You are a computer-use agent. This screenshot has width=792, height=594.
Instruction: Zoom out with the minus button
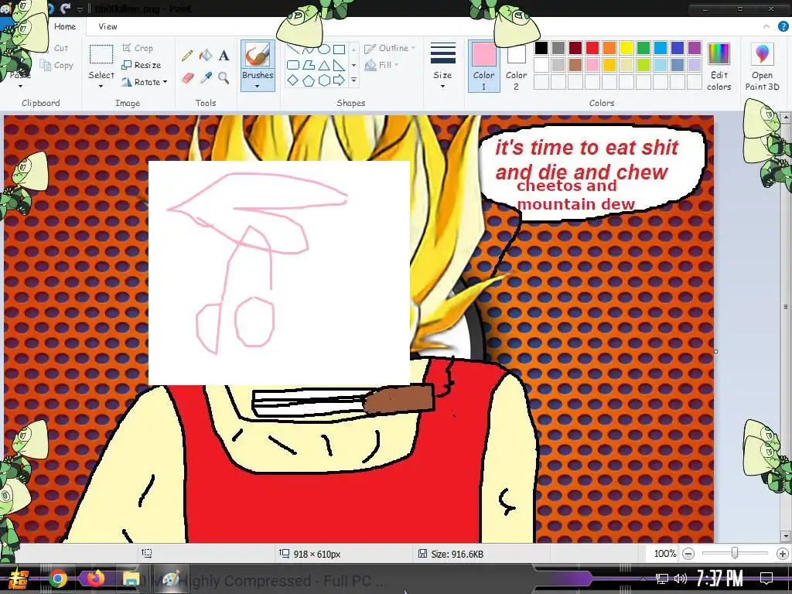688,554
